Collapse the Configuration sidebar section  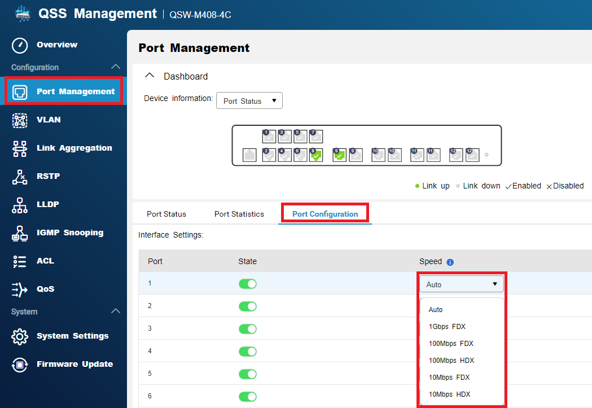tap(116, 67)
